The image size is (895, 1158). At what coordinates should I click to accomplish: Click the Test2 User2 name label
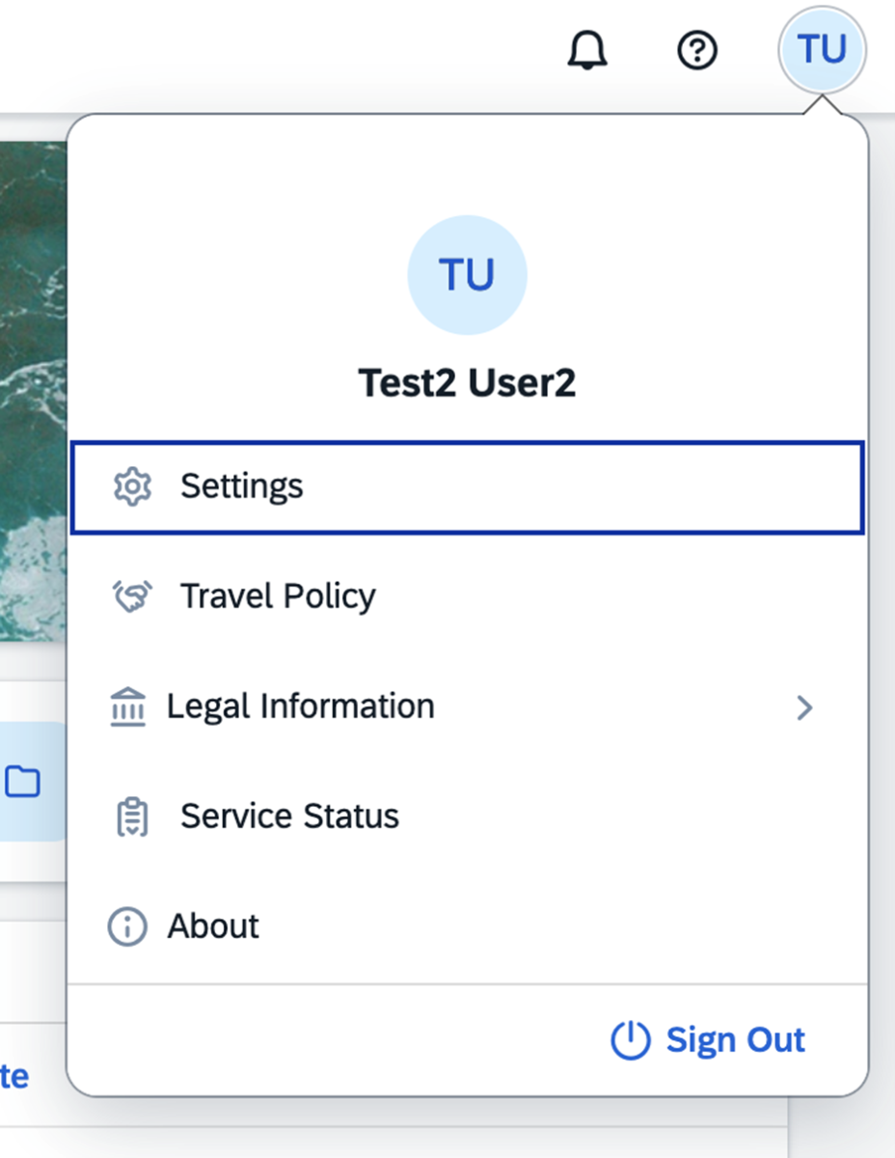468,382
